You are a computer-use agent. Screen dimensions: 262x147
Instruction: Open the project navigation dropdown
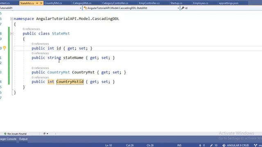[x=81, y=8]
